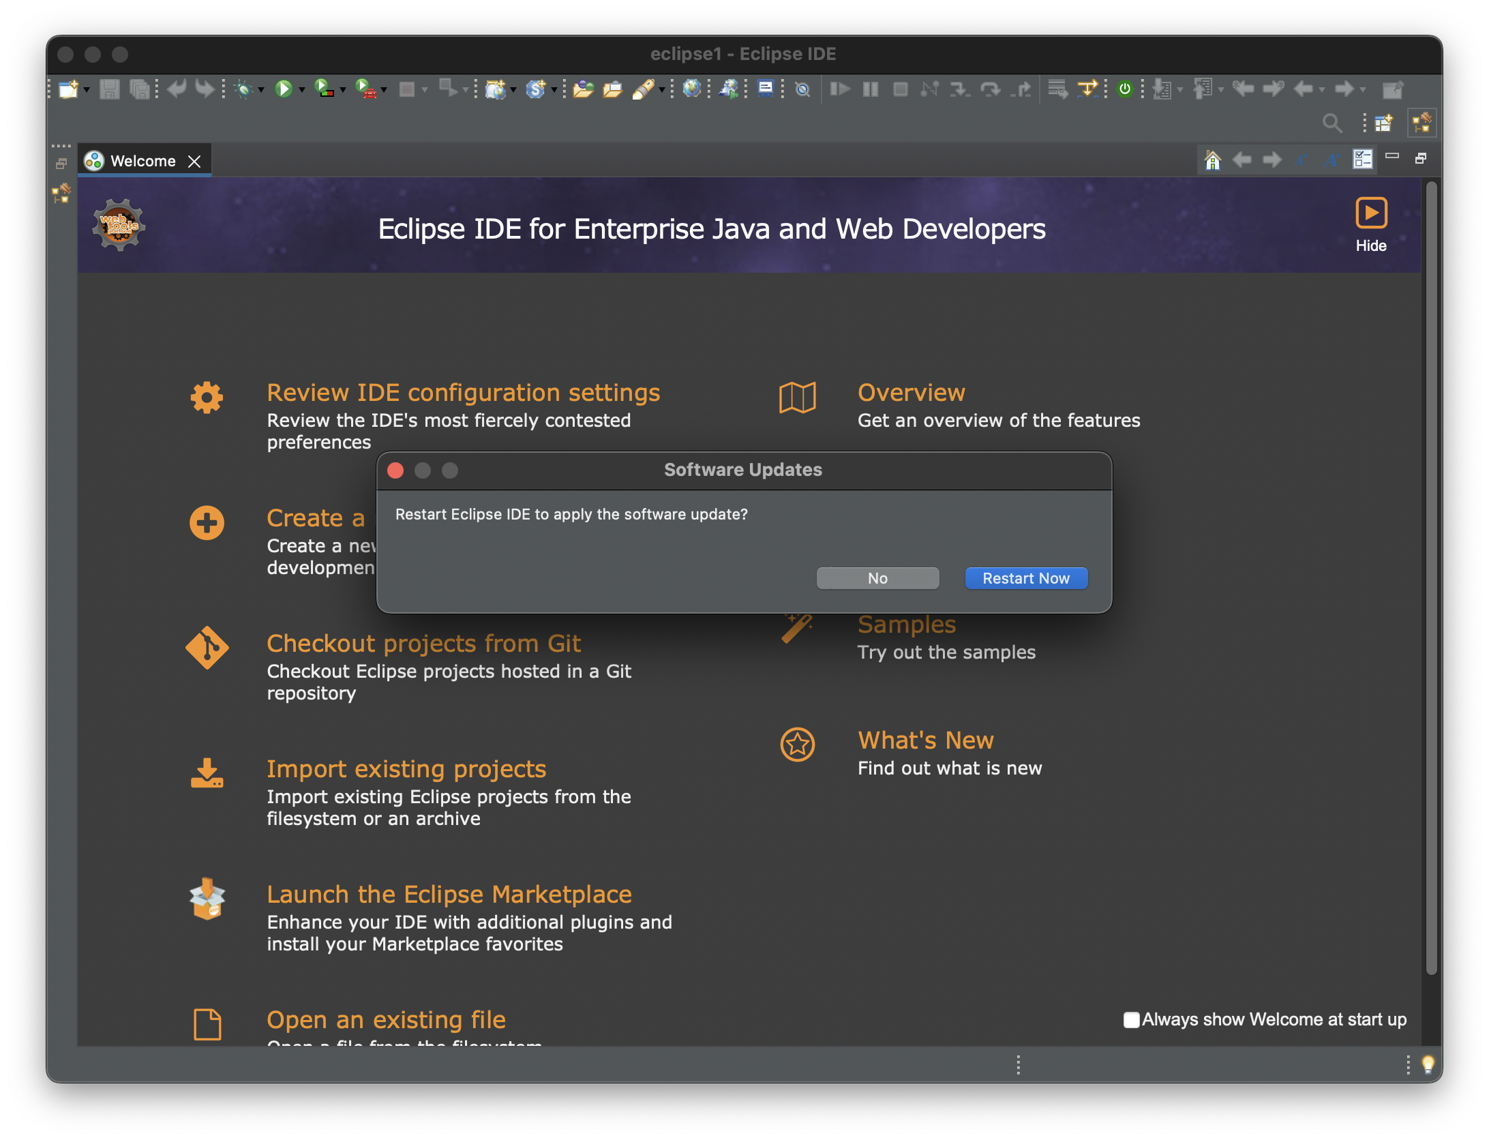This screenshot has width=1489, height=1140.
Task: Open the New wizard dropdown arrow
Action: (87, 90)
